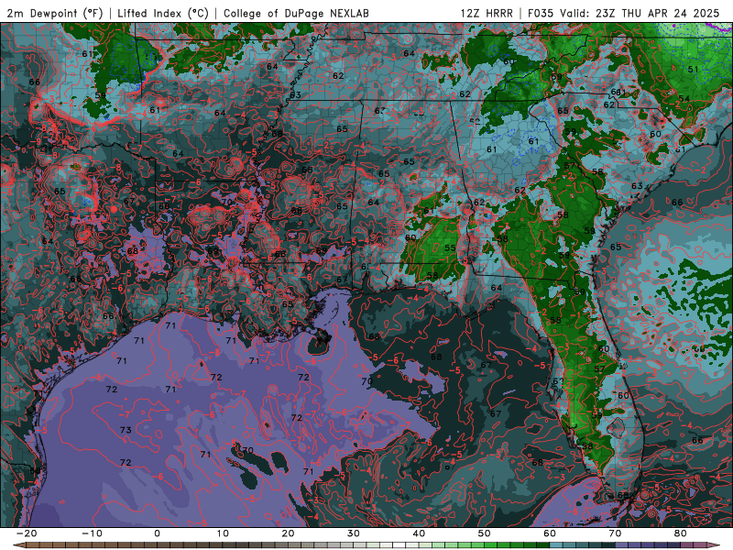Image resolution: width=733 pixels, height=550 pixels.
Task: Click the -10 tick label on color scale
Action: click(92, 533)
